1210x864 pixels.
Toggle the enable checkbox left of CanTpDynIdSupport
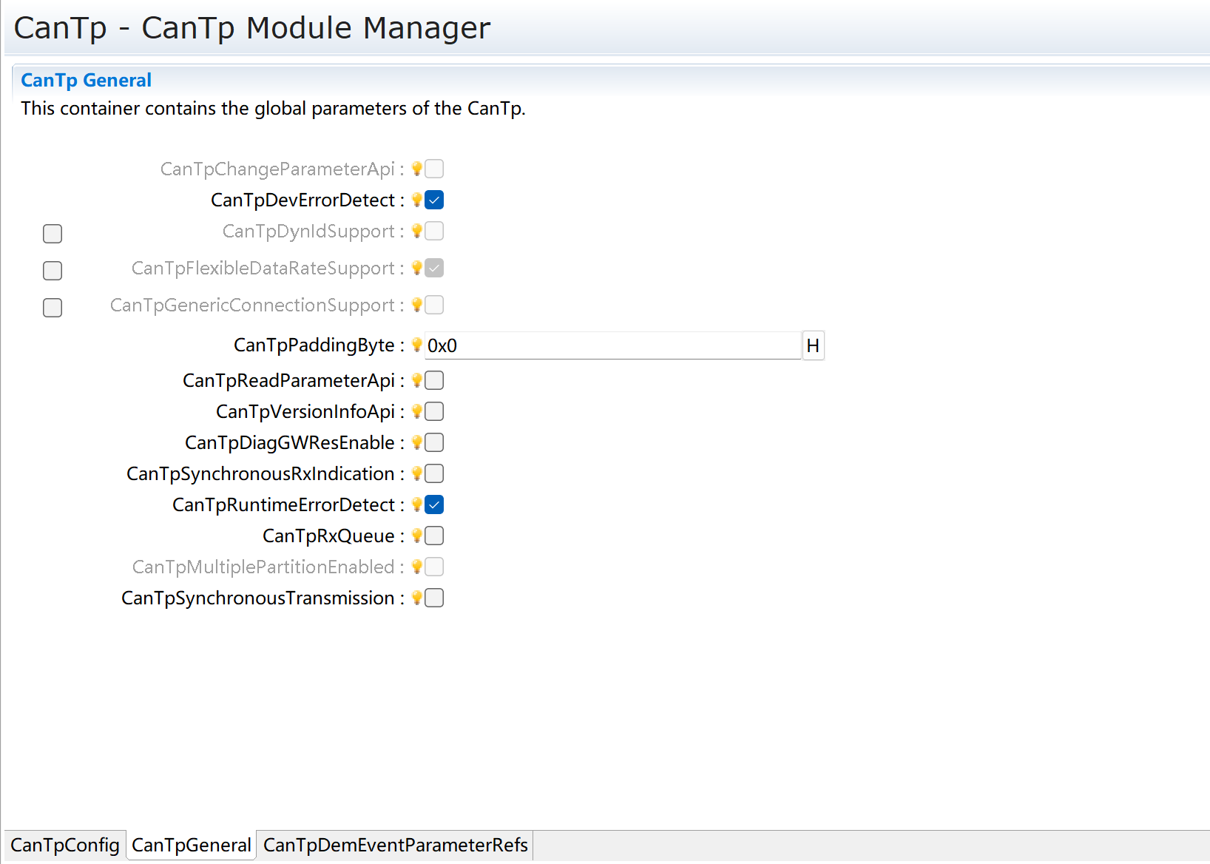tap(53, 234)
